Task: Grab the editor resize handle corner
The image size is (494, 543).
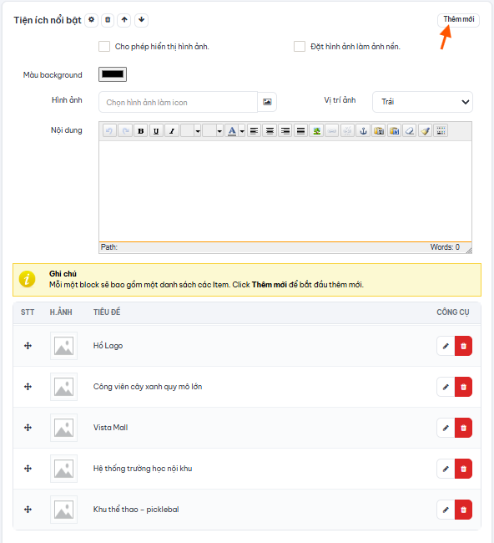Action: [469, 251]
